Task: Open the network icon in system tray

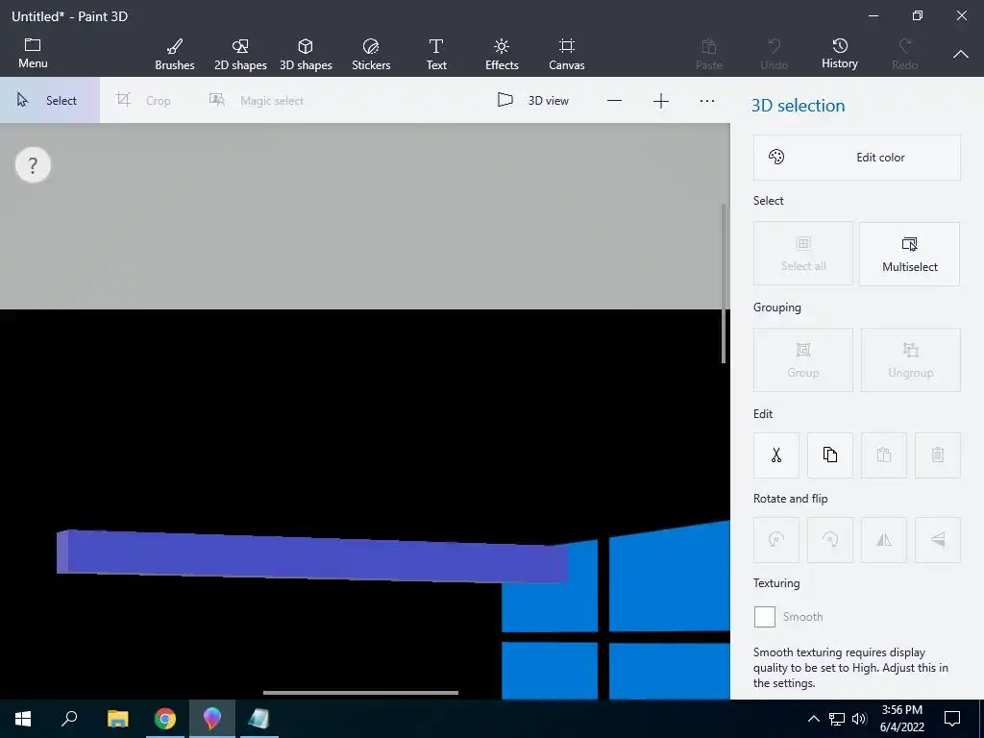Action: pyautogui.click(x=837, y=719)
